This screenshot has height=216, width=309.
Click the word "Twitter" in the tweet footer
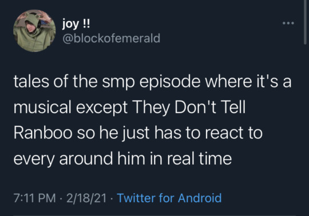136,198
